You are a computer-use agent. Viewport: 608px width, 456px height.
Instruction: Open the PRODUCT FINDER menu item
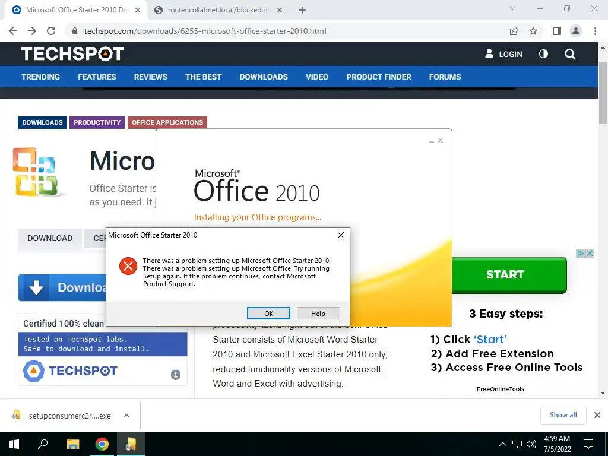(x=378, y=77)
